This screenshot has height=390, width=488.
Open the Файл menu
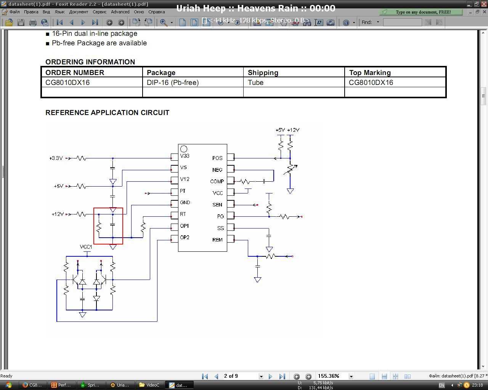click(14, 12)
